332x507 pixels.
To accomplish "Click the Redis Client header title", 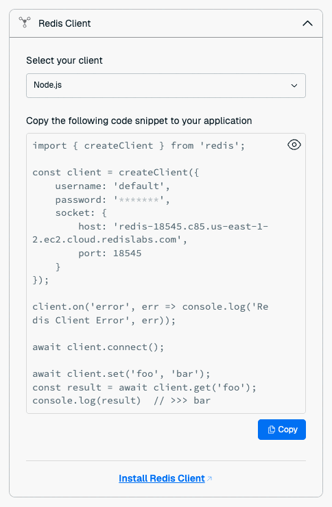I will 64,23.
